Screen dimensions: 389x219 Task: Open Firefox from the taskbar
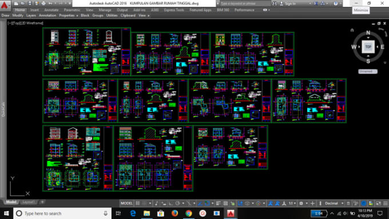[174, 213]
